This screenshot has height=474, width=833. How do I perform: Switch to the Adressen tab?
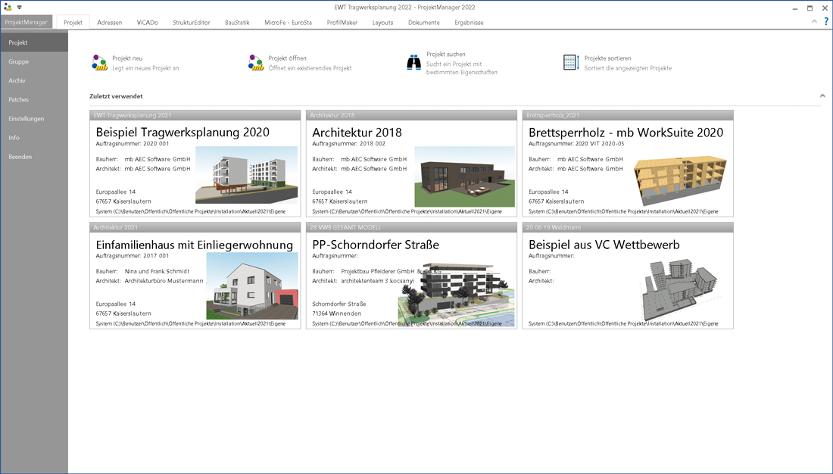[x=110, y=22]
